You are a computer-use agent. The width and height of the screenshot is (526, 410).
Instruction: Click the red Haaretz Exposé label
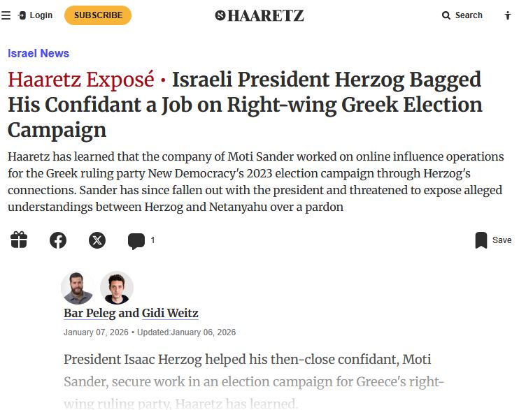click(x=82, y=80)
